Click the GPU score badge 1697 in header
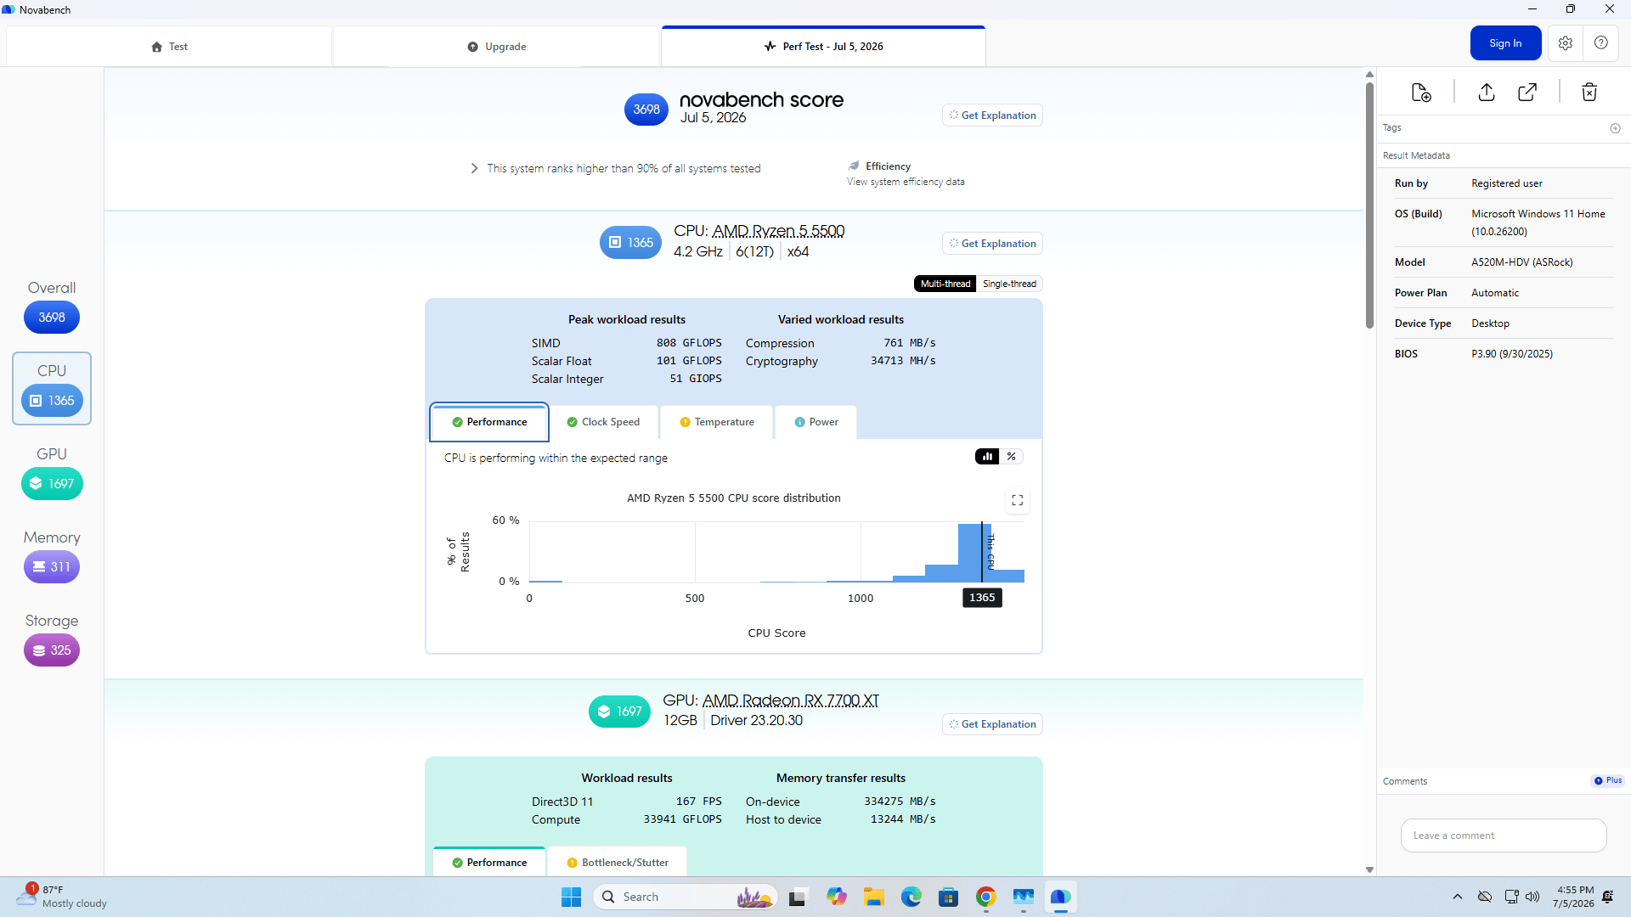The height and width of the screenshot is (917, 1631). click(619, 712)
